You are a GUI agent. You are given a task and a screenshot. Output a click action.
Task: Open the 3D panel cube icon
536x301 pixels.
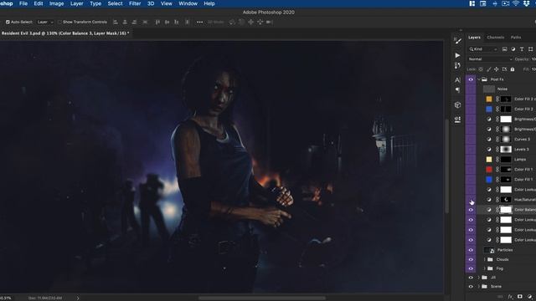[458, 105]
